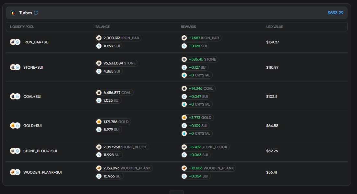
Task: Click the +0.128 SUI reward chip
Action: pyautogui.click(x=195, y=46)
